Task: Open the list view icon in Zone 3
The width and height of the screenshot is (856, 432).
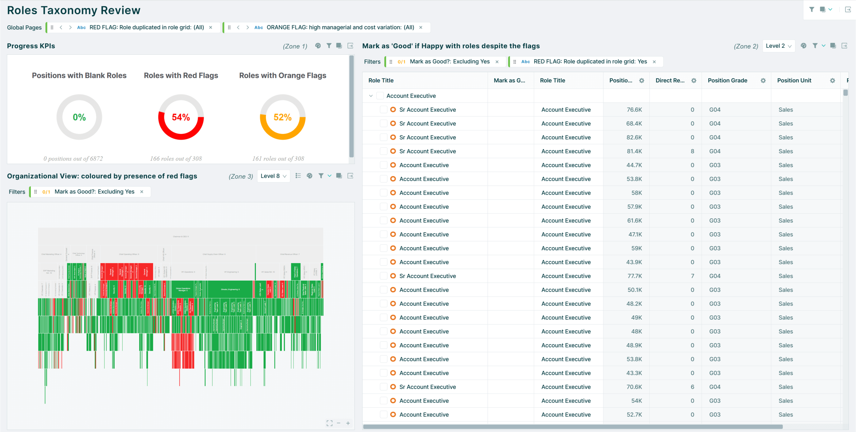Action: [x=298, y=176]
